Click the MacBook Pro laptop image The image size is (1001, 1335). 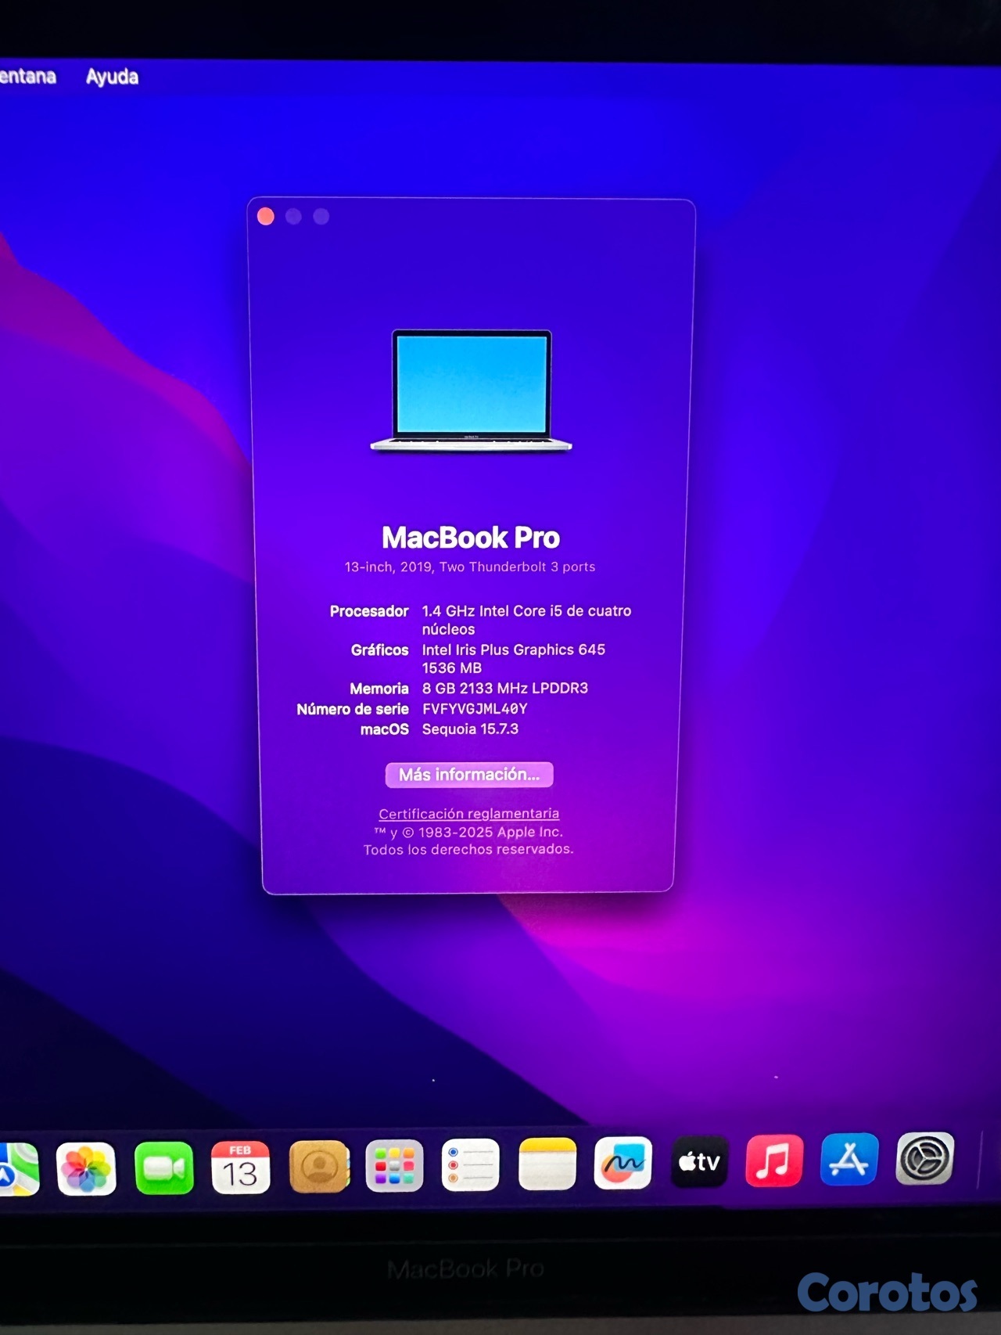click(472, 390)
